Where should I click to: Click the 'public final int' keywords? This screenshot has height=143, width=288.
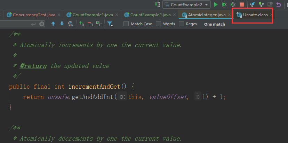(37, 87)
